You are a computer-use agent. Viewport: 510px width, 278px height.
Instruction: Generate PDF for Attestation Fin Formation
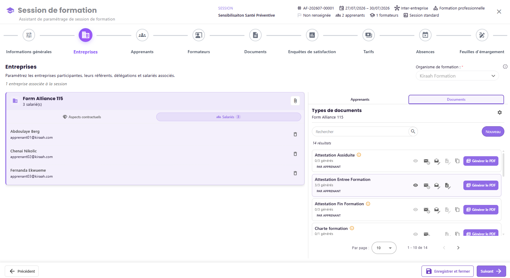(481, 210)
